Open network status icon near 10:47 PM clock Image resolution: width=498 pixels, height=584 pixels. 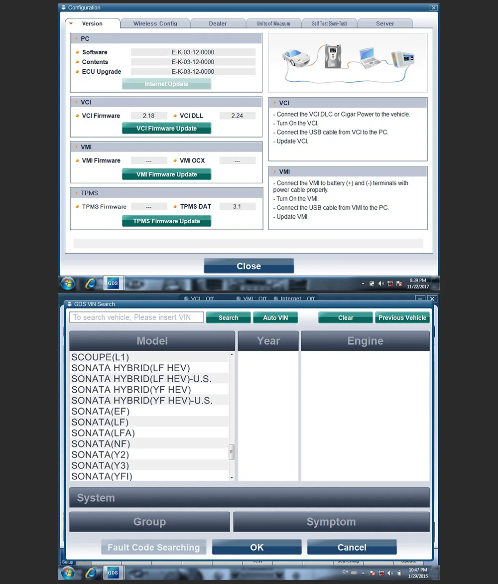tap(381, 573)
